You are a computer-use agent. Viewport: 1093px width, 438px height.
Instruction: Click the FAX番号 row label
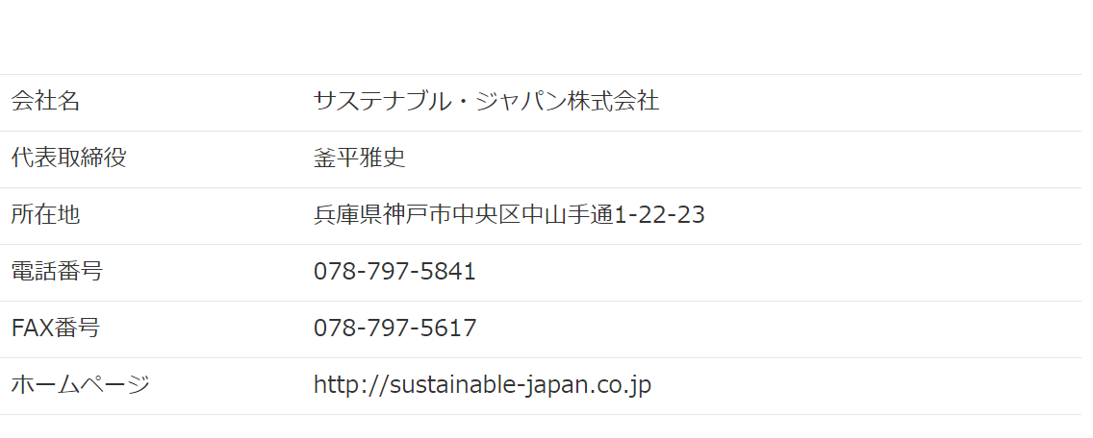click(x=55, y=328)
